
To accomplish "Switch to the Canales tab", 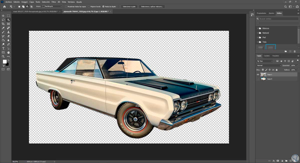I will pyautogui.click(x=267, y=56).
